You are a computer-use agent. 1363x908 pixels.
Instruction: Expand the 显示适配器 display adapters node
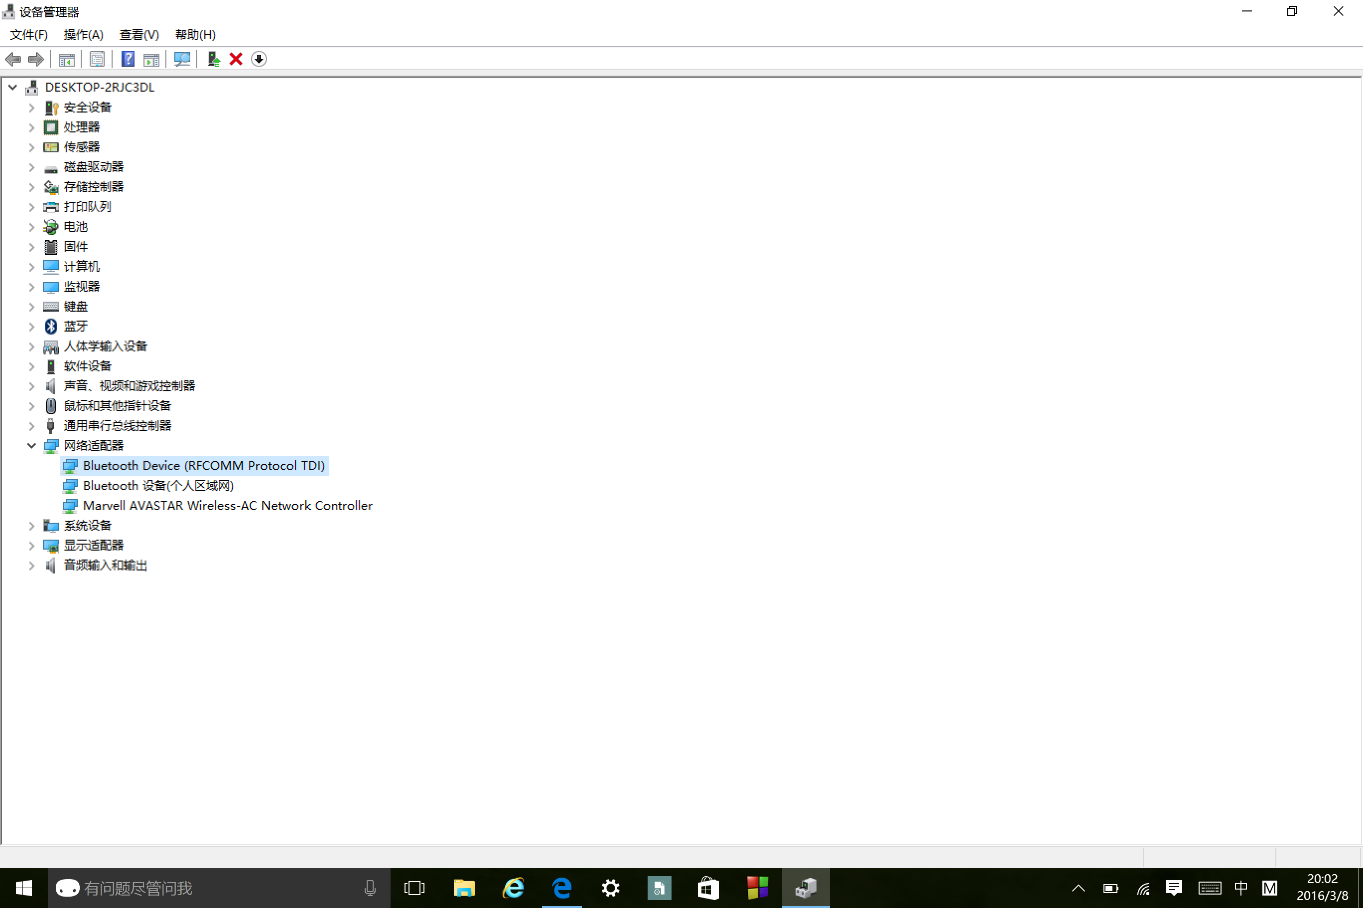[31, 546]
